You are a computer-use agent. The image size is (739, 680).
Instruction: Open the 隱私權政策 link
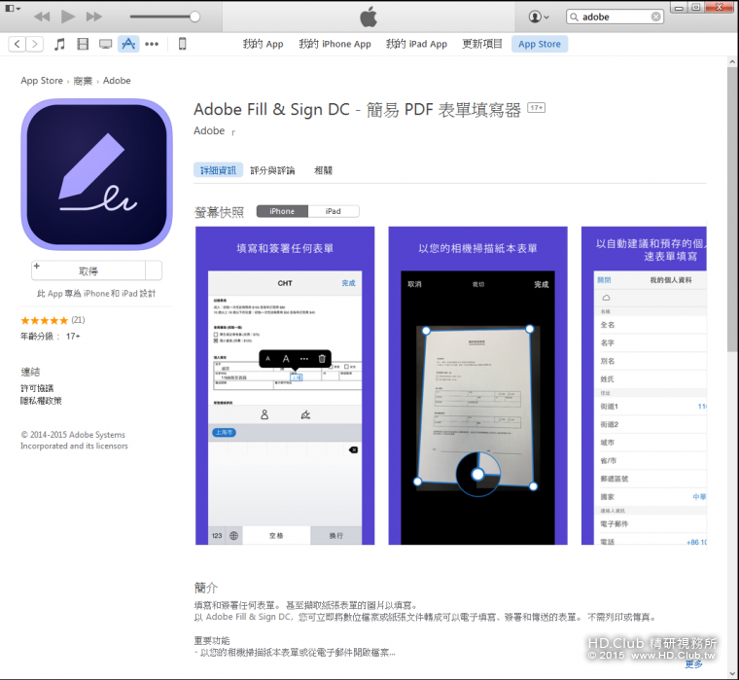pos(41,401)
